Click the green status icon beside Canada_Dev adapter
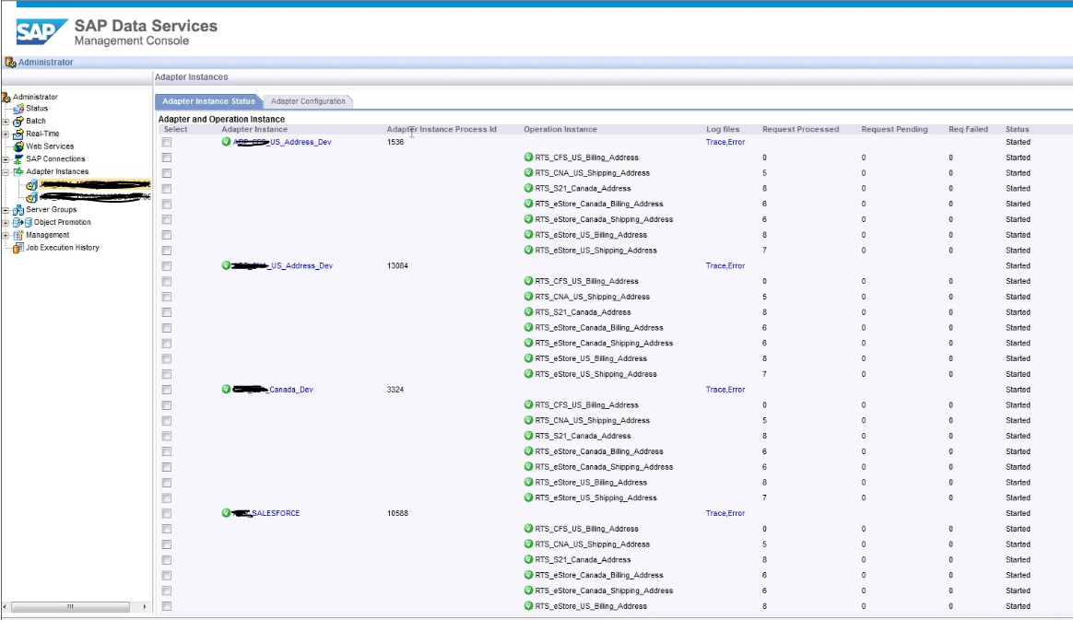The height and width of the screenshot is (620, 1073). (226, 389)
